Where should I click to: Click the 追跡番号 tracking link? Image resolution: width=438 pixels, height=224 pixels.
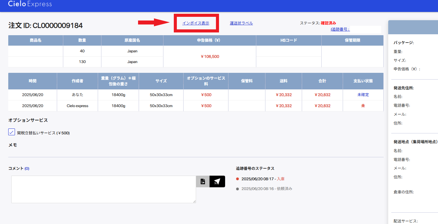point(340,29)
